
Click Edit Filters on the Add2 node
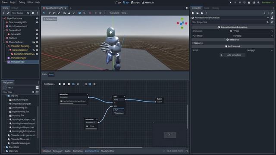tap(119, 114)
